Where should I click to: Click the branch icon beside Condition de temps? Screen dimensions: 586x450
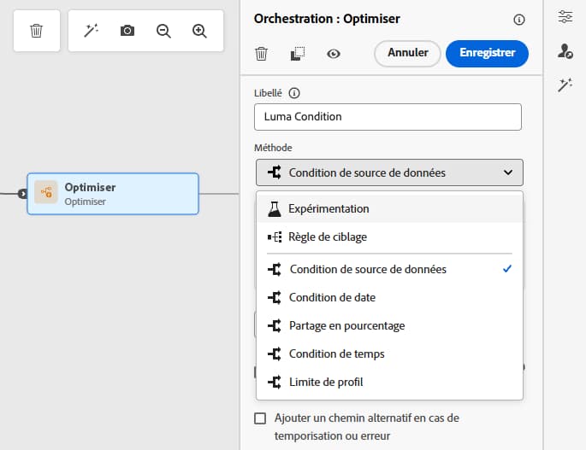[x=275, y=354]
